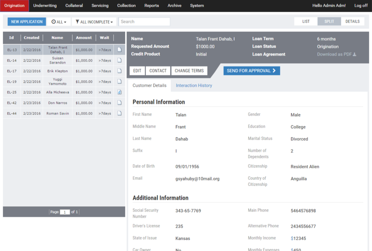
Task: Open the ALL INCOMPLETE filter dropdown
Action: tap(94, 22)
